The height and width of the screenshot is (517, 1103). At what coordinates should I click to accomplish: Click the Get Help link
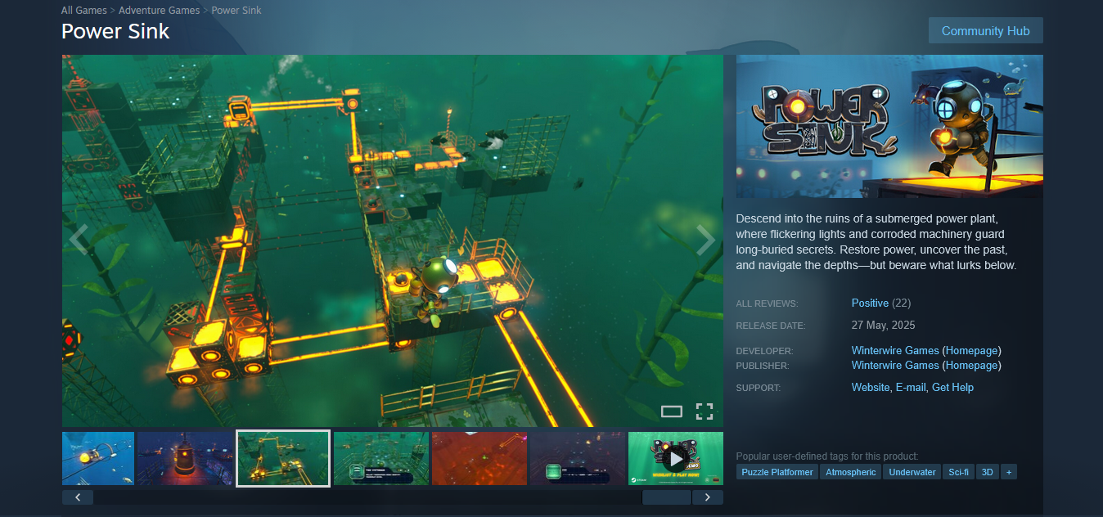(952, 387)
